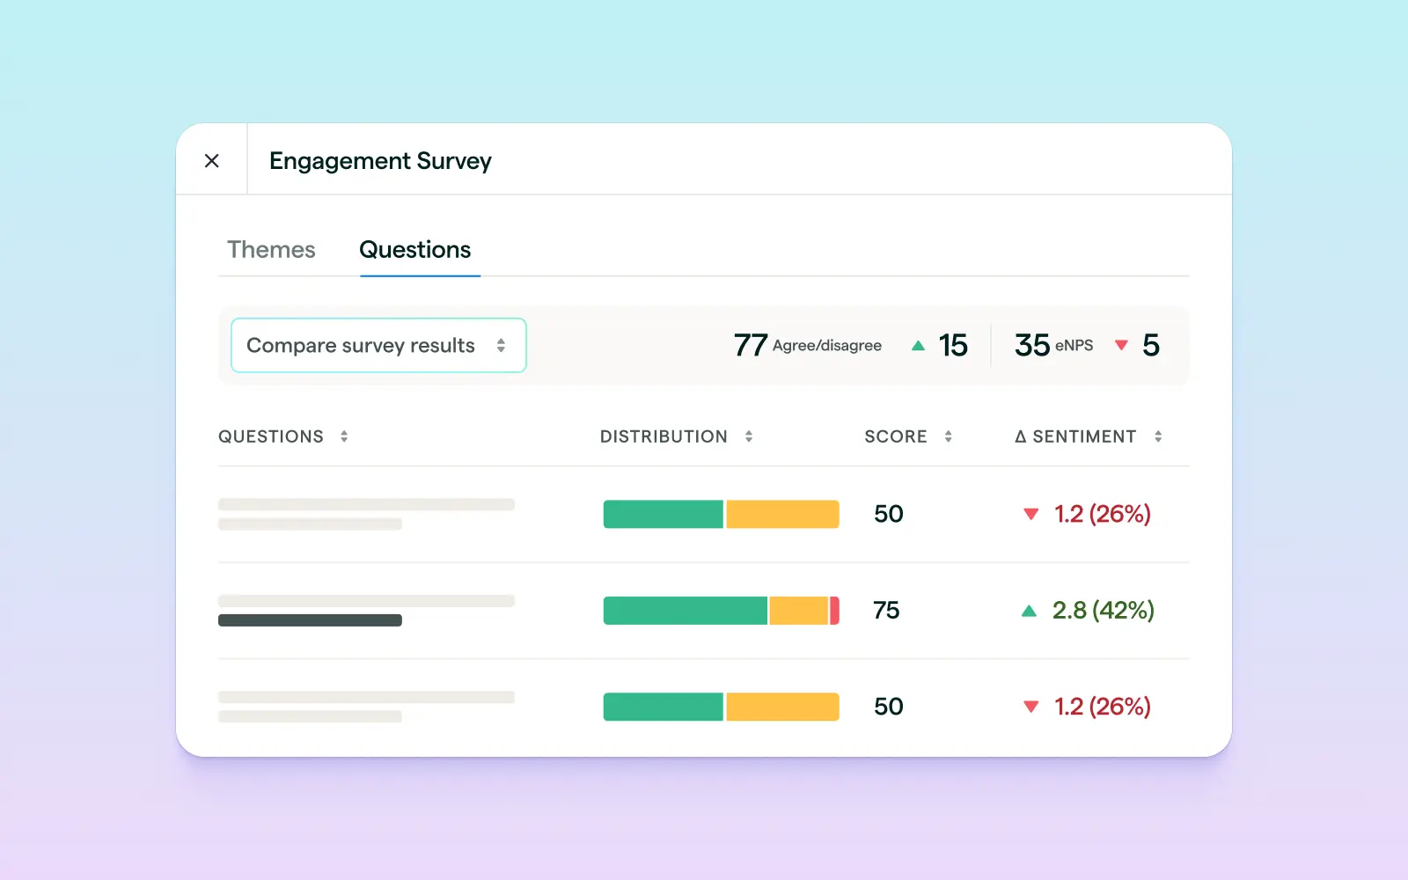Close the Engagement Survey dialog
The height and width of the screenshot is (880, 1408).
(x=211, y=160)
